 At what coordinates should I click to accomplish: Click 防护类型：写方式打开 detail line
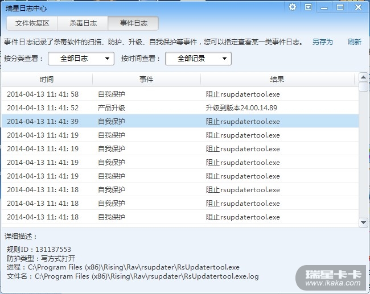pyautogui.click(x=41, y=258)
